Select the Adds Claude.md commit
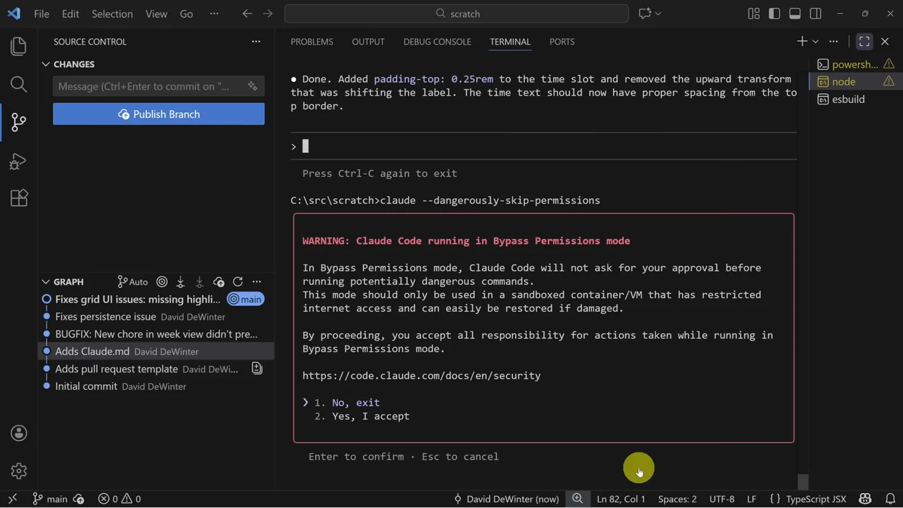Screen dimensions: 903x508 156,351
